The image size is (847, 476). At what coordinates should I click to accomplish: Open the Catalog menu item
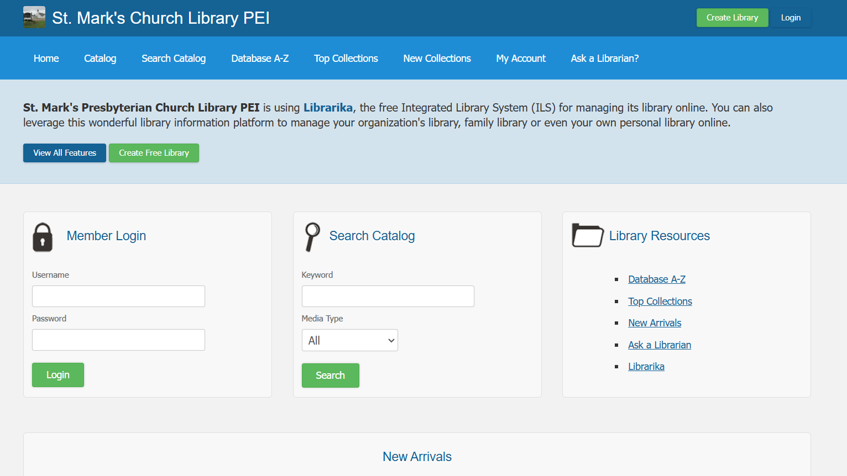[100, 59]
